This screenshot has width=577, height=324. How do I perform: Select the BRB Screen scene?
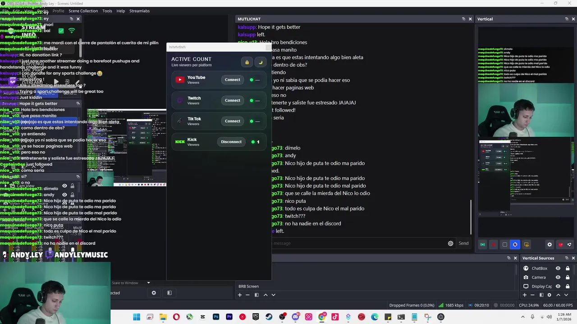tap(248, 286)
